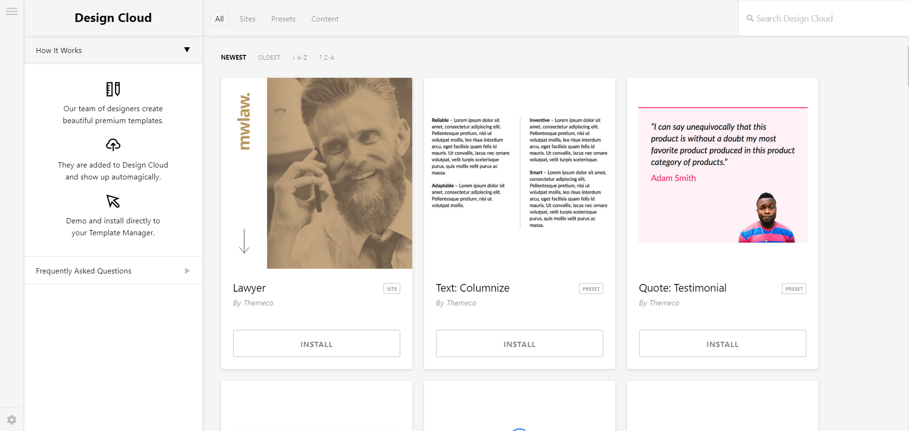Viewport: 909px width, 431px height.
Task: Sort templates Z-A
Action: tap(327, 57)
